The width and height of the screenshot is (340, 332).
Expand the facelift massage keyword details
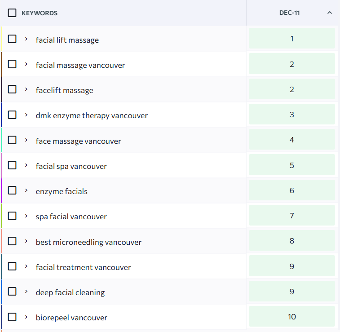click(26, 90)
